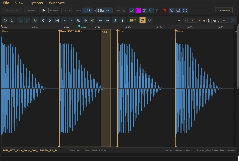Viewport: 239px width, 161px height.
Task: Select the scissors cut tool
Action: click(x=145, y=10)
